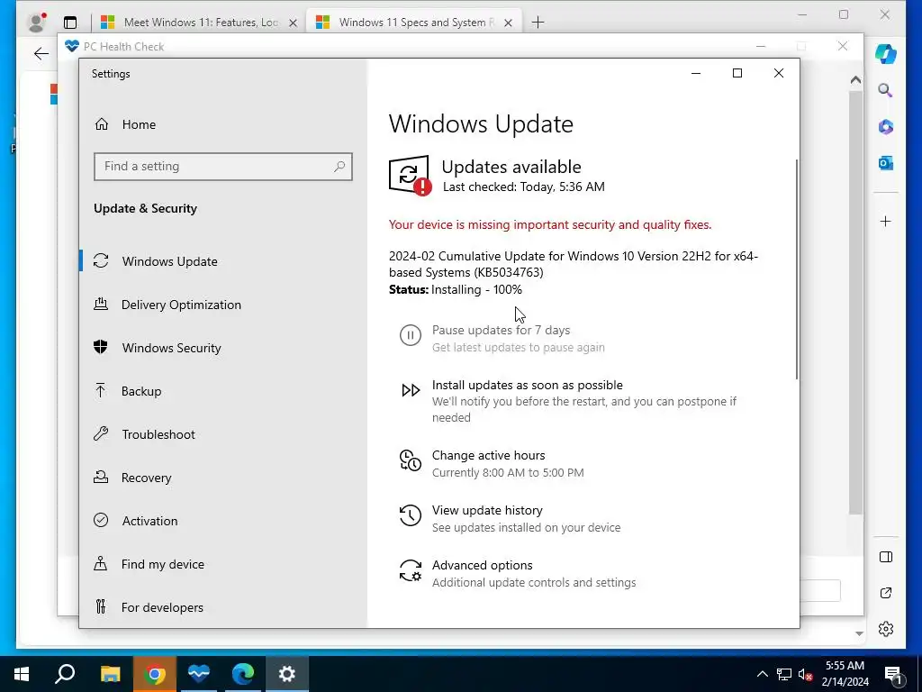Click the browser back arrow
This screenshot has width=922, height=692.
pyautogui.click(x=41, y=54)
